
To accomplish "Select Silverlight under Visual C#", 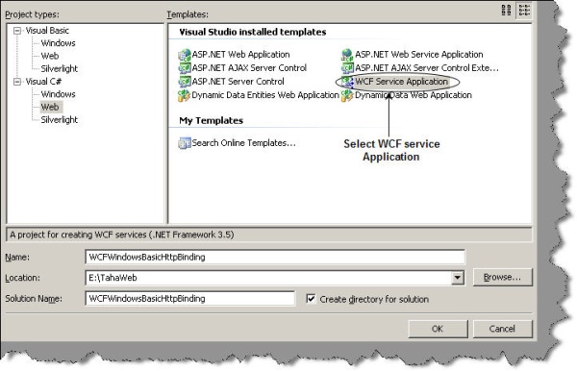I will (x=60, y=120).
